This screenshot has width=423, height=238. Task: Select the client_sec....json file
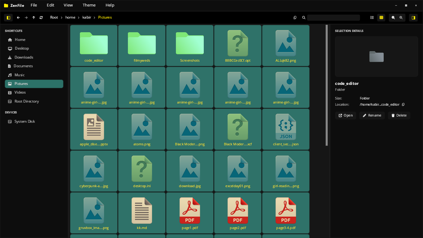click(286, 129)
